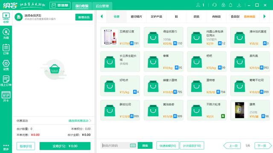273x153 pixels.
Task: Open the 线上订单 online orders icon
Action: click(6, 81)
